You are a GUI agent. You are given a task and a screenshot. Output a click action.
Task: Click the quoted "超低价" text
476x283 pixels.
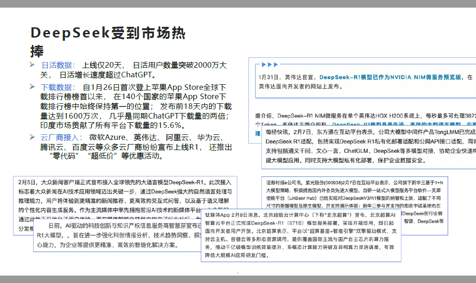click(102, 156)
